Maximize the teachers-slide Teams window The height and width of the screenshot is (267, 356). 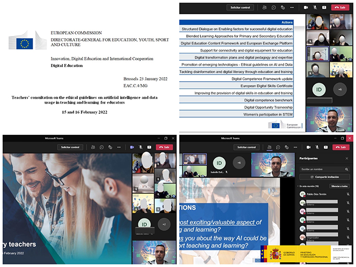166,138
